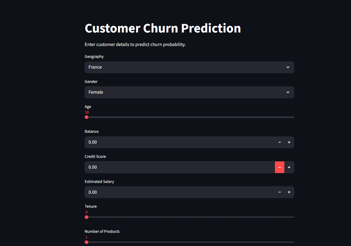Focus the Credit Score number field
This screenshot has height=246, width=351.
tap(179, 167)
